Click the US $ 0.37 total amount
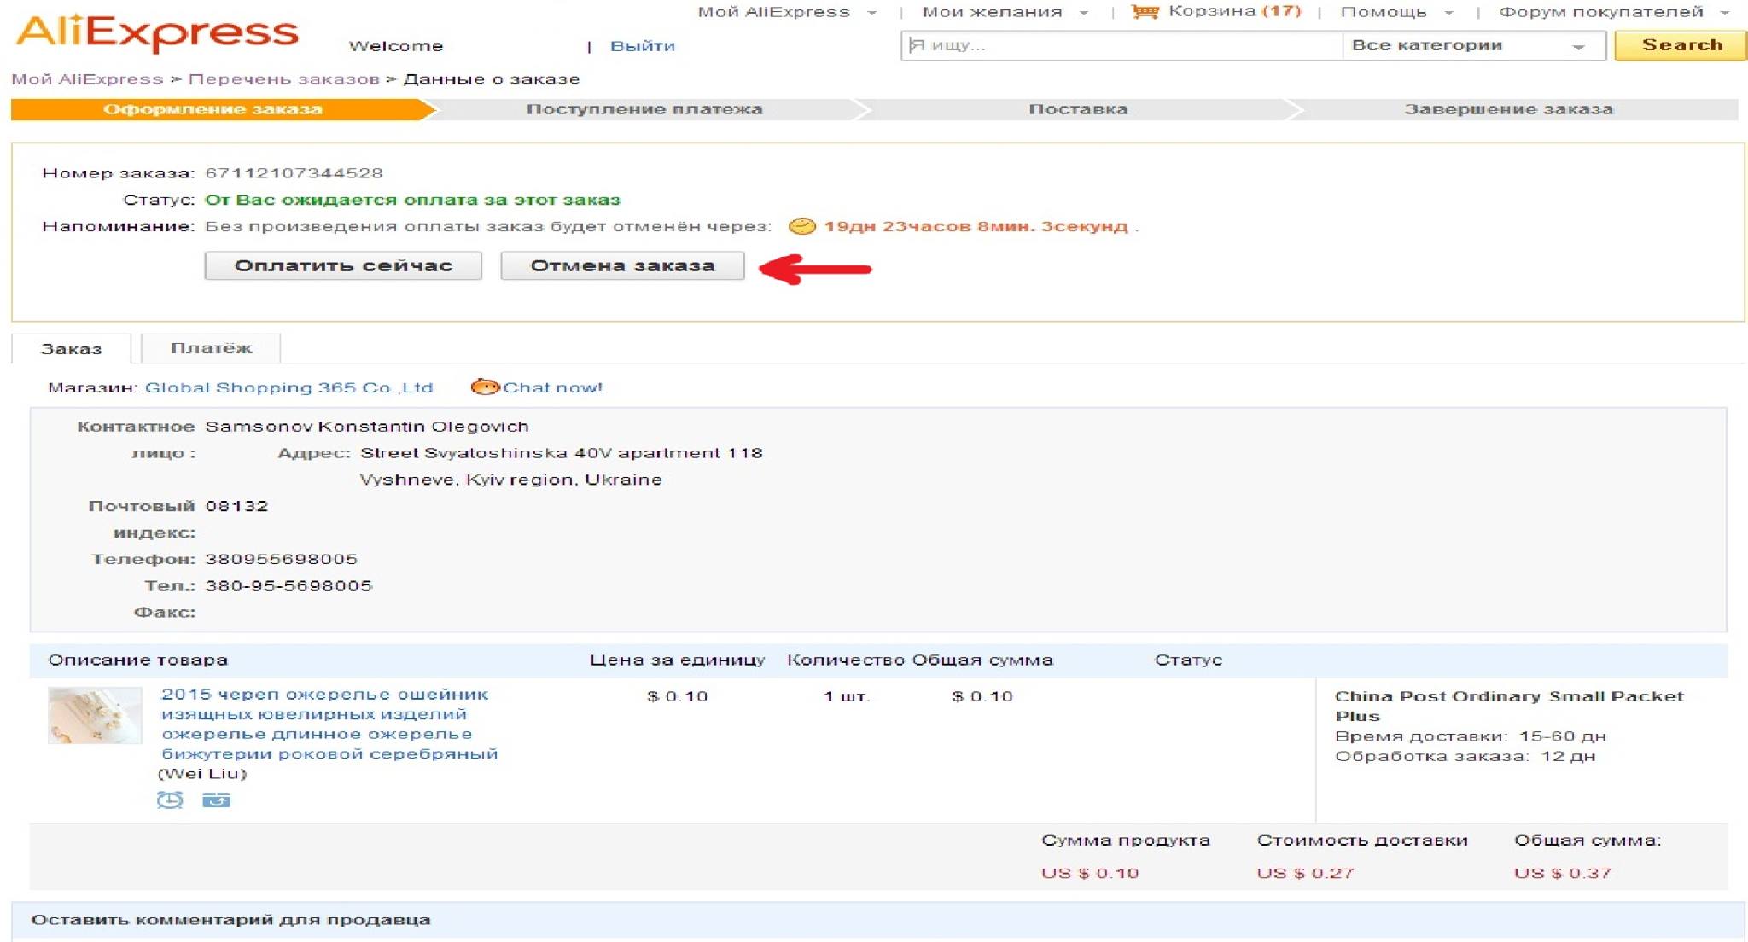The image size is (1748, 942). click(x=1563, y=873)
